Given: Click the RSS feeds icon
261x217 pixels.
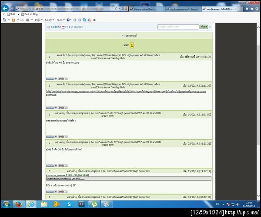Looking at the screenshot, I should coord(13,20).
